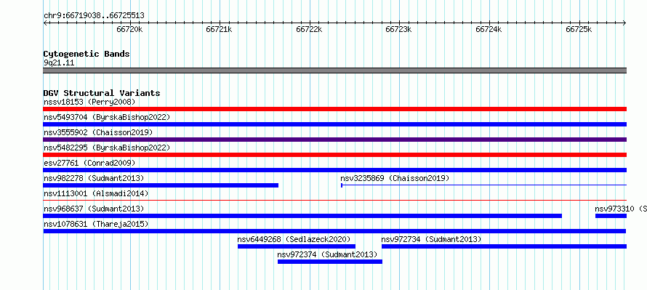This screenshot has width=647, height=290.
Task: Click the 66724k ruler tick label
Action: [x=489, y=29]
